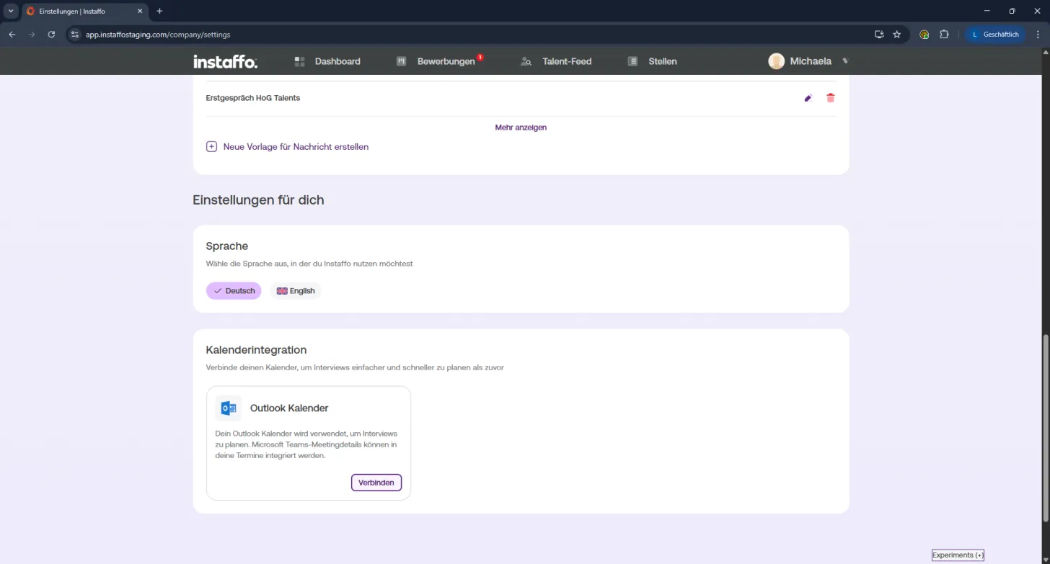Go forward in browser history
1050x564 pixels.
tap(32, 34)
